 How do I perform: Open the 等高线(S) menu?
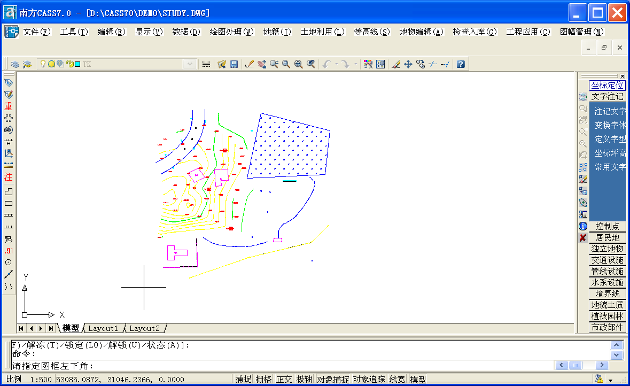tap(372, 32)
